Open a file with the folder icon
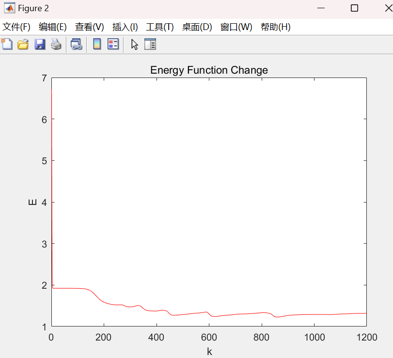393x358 pixels. (x=23, y=45)
